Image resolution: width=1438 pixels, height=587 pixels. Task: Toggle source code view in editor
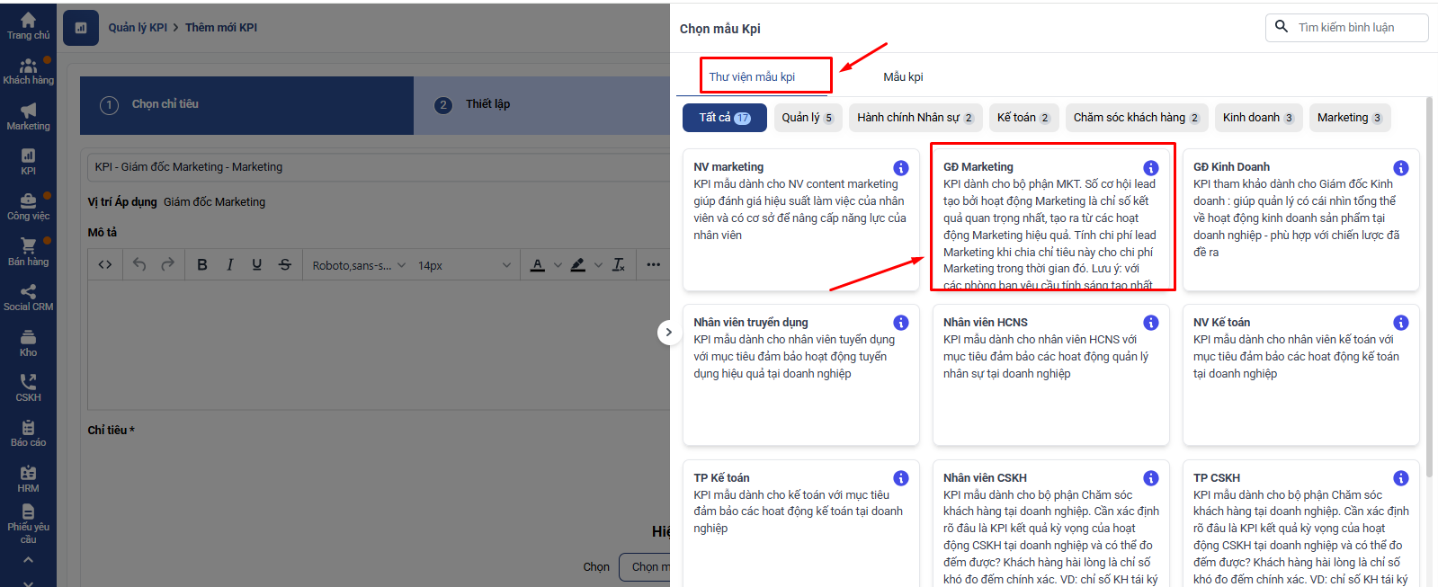(105, 264)
